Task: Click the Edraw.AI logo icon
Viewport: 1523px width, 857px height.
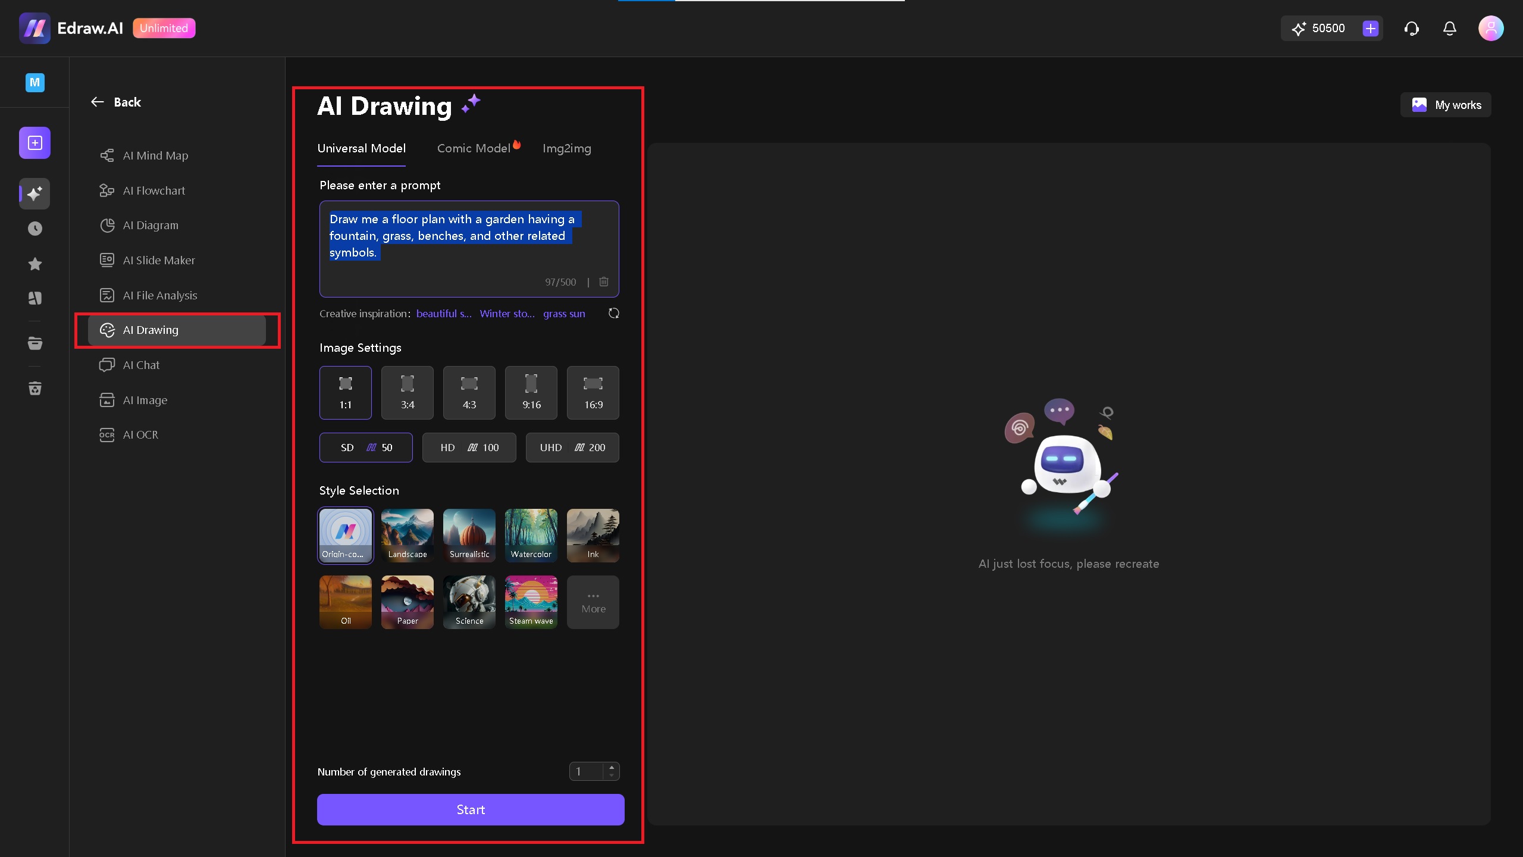Action: click(x=35, y=28)
